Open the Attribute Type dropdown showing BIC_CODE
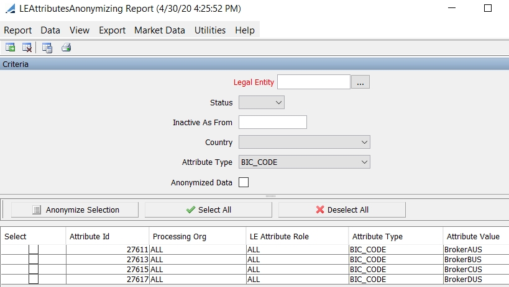Screen dimensions: 509x287 tap(305, 162)
